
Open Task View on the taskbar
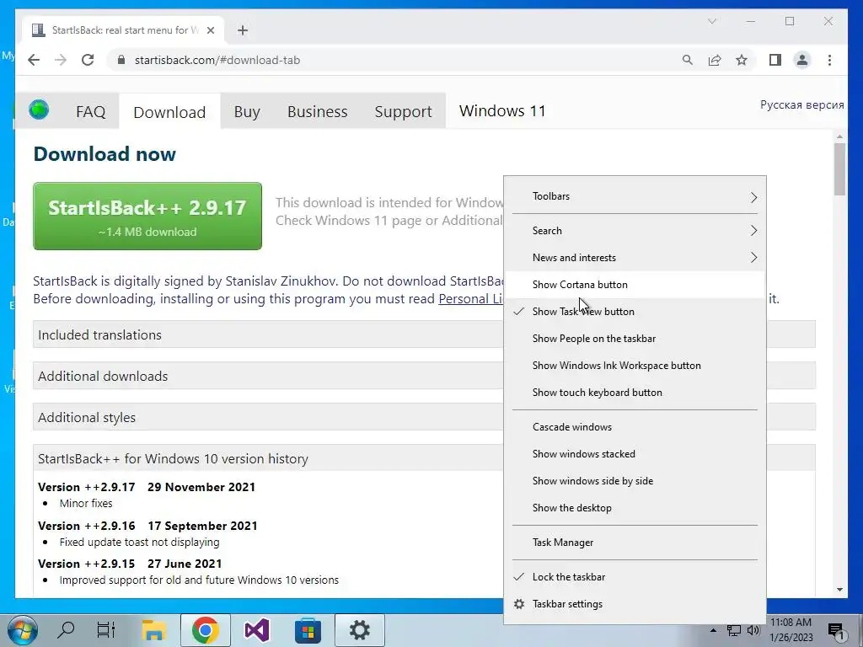point(105,630)
